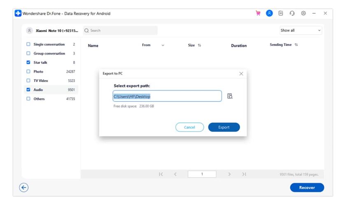The height and width of the screenshot is (202, 348).
Task: Click the export path input field
Action: (x=167, y=96)
